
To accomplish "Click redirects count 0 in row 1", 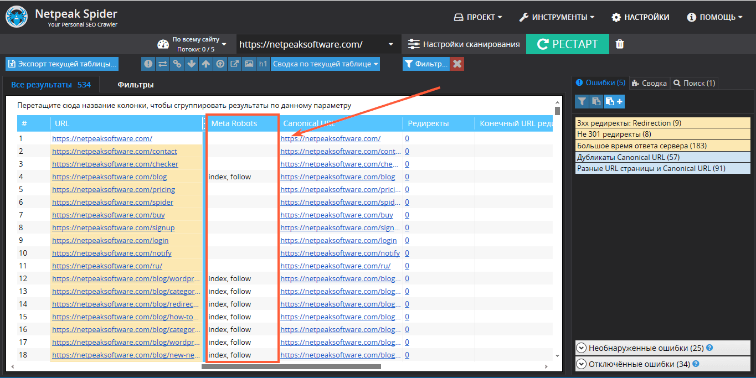I will point(407,138).
